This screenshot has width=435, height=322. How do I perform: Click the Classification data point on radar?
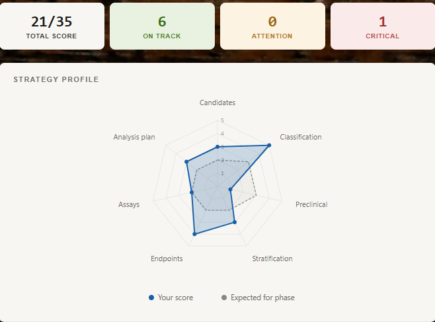tap(269, 145)
